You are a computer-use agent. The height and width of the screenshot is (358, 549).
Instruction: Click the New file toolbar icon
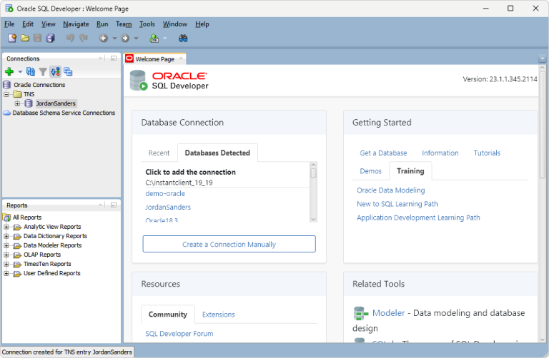pos(12,38)
